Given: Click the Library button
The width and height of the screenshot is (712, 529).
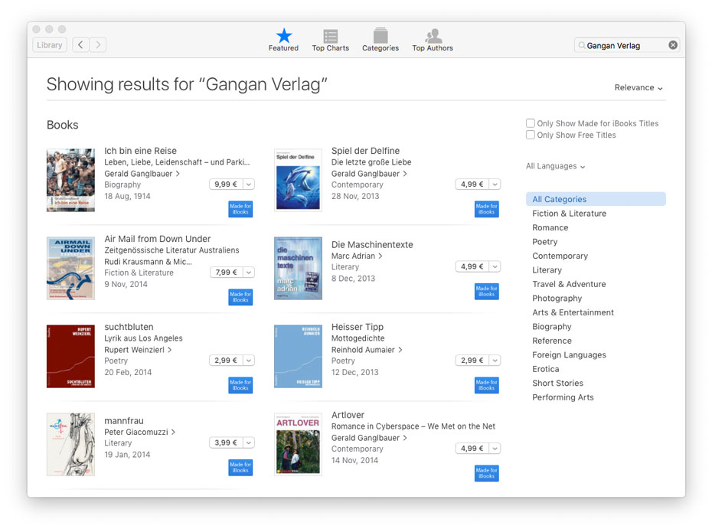Looking at the screenshot, I should pos(50,45).
